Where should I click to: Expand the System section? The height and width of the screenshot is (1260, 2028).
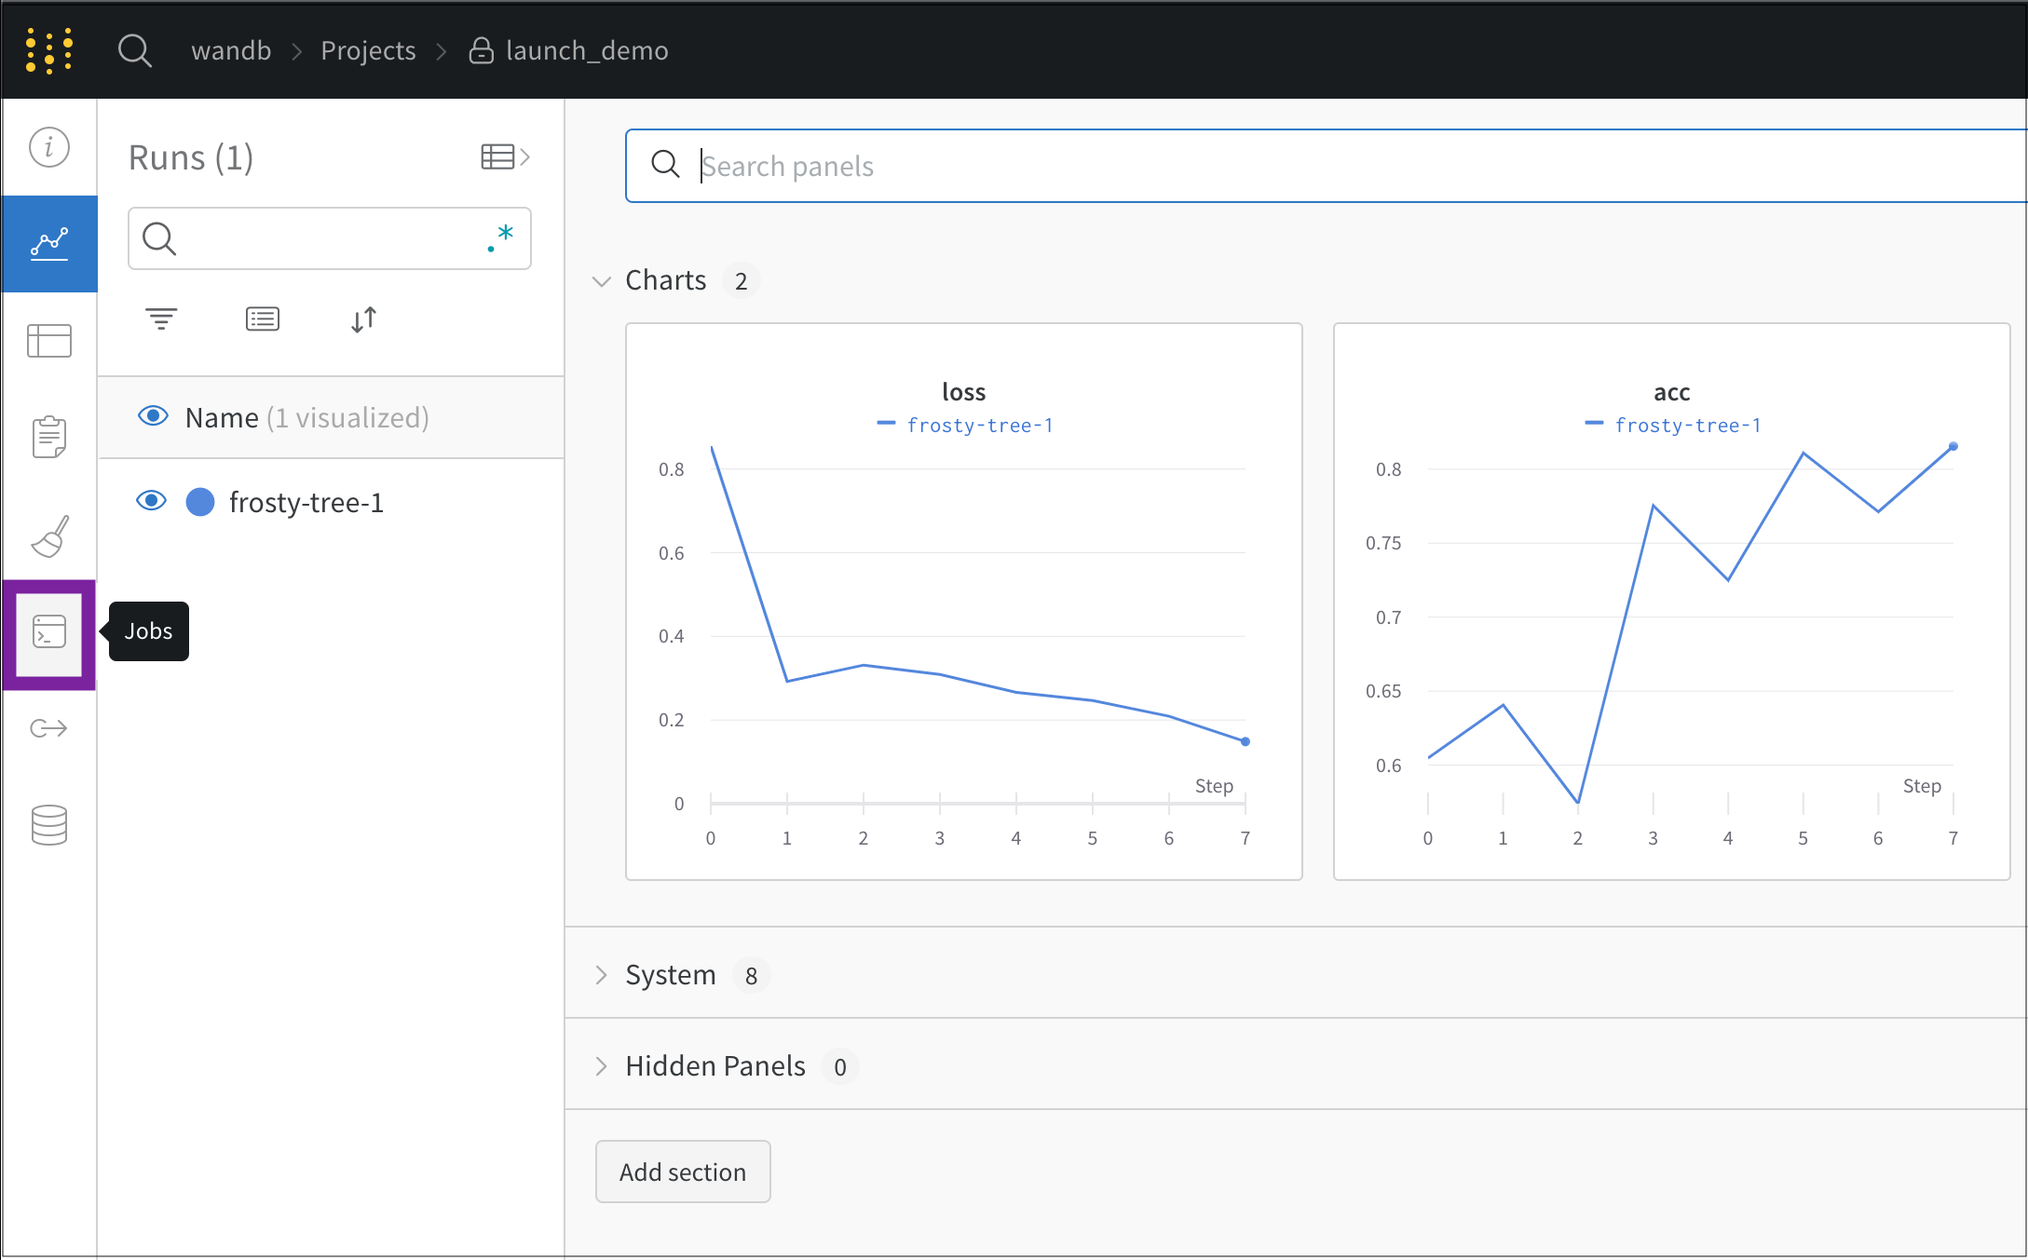pyautogui.click(x=601, y=975)
